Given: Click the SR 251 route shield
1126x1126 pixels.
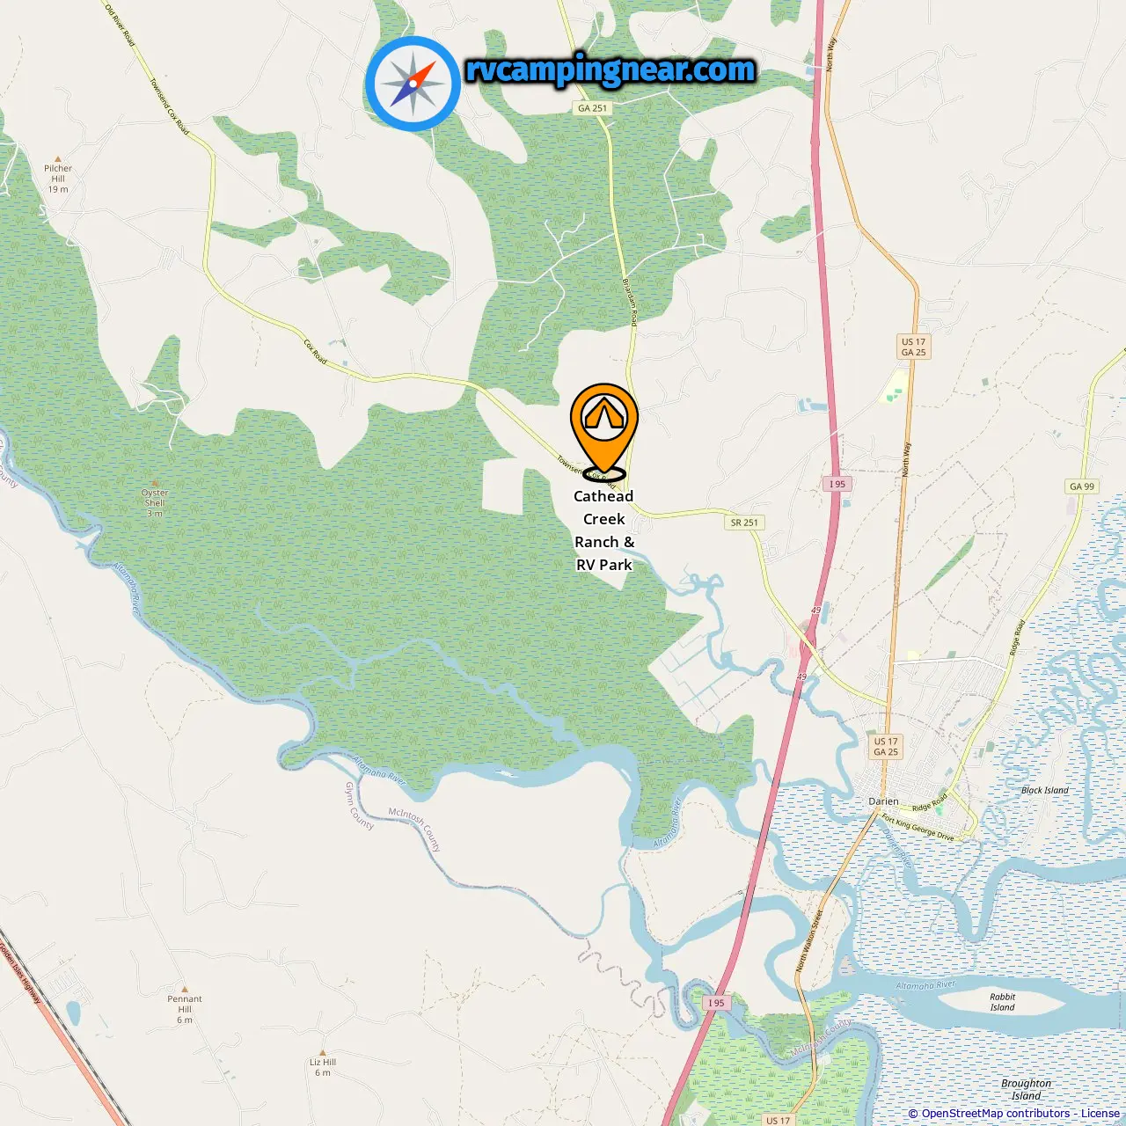Looking at the screenshot, I should (x=744, y=523).
